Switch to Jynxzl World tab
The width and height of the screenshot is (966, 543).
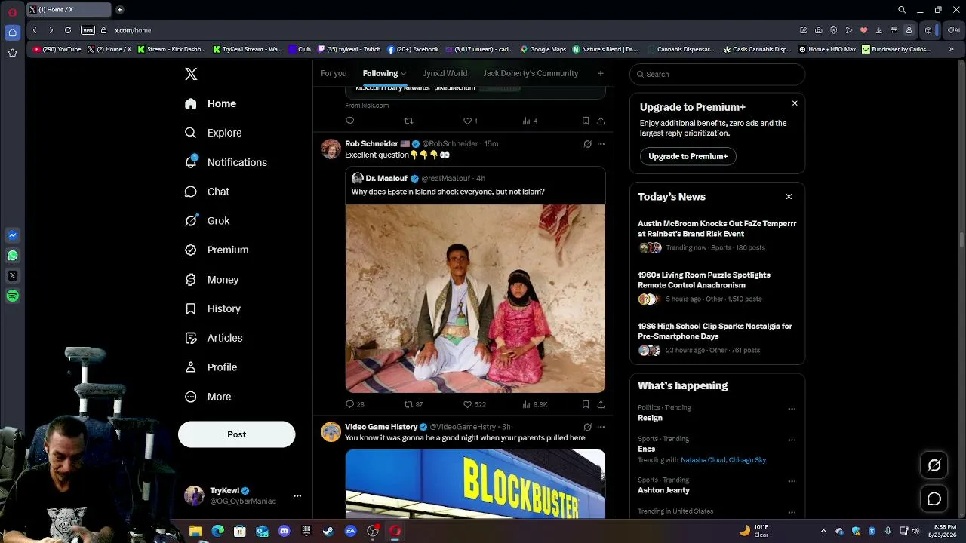point(445,73)
